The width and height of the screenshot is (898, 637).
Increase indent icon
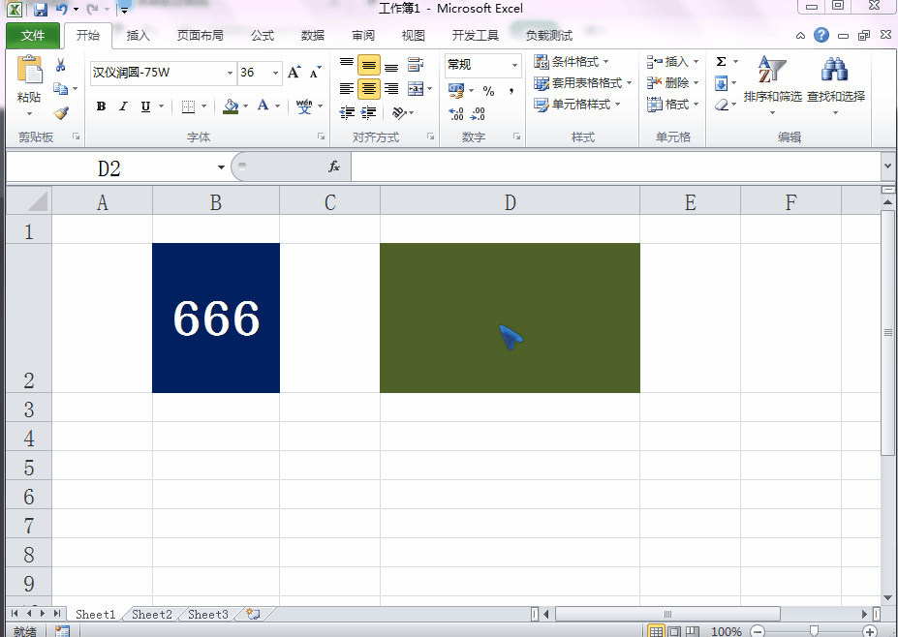coord(369,112)
